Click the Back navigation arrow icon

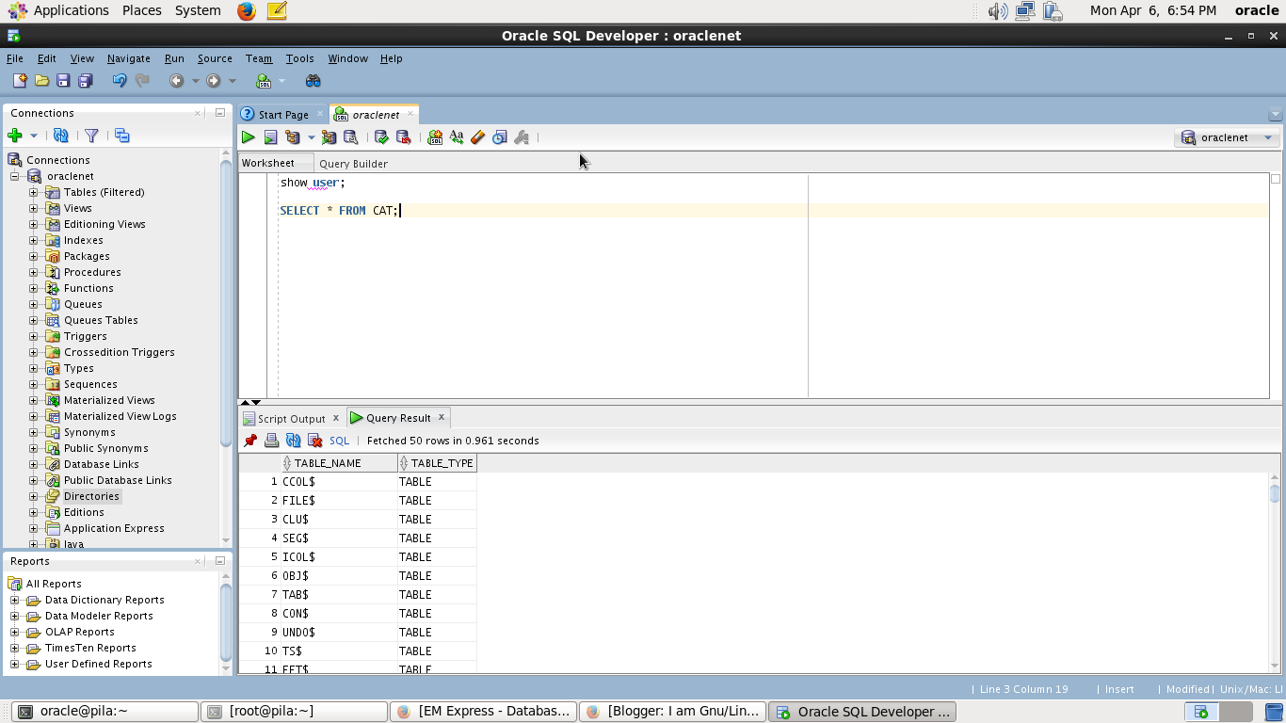pos(176,81)
